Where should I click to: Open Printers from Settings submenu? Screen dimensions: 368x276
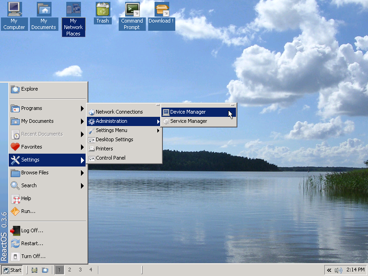click(x=124, y=149)
